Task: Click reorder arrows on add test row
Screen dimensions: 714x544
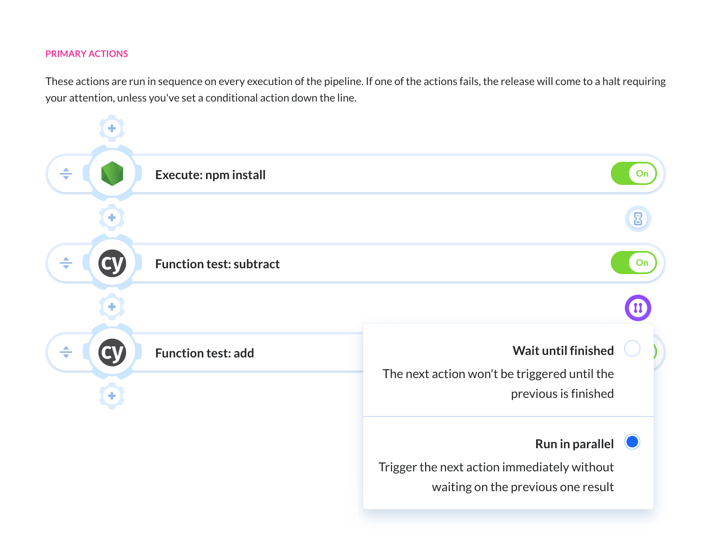Action: click(66, 352)
